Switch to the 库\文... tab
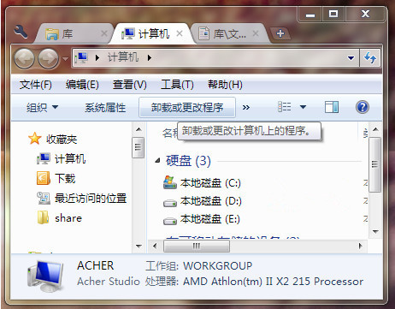This screenshot has height=309, width=395. [228, 34]
